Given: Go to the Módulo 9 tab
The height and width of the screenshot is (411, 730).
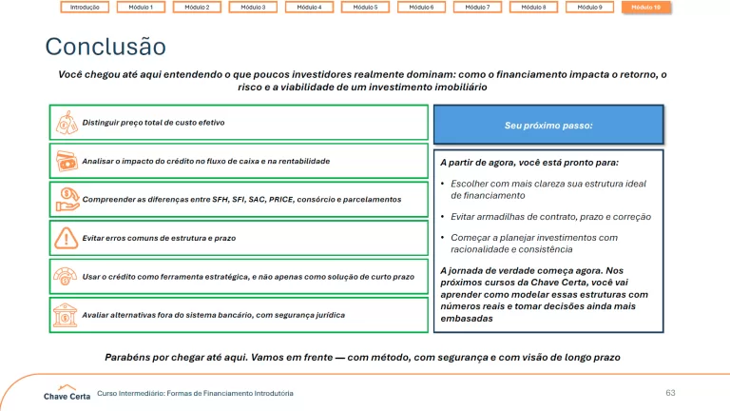Looking at the screenshot, I should pos(589,8).
